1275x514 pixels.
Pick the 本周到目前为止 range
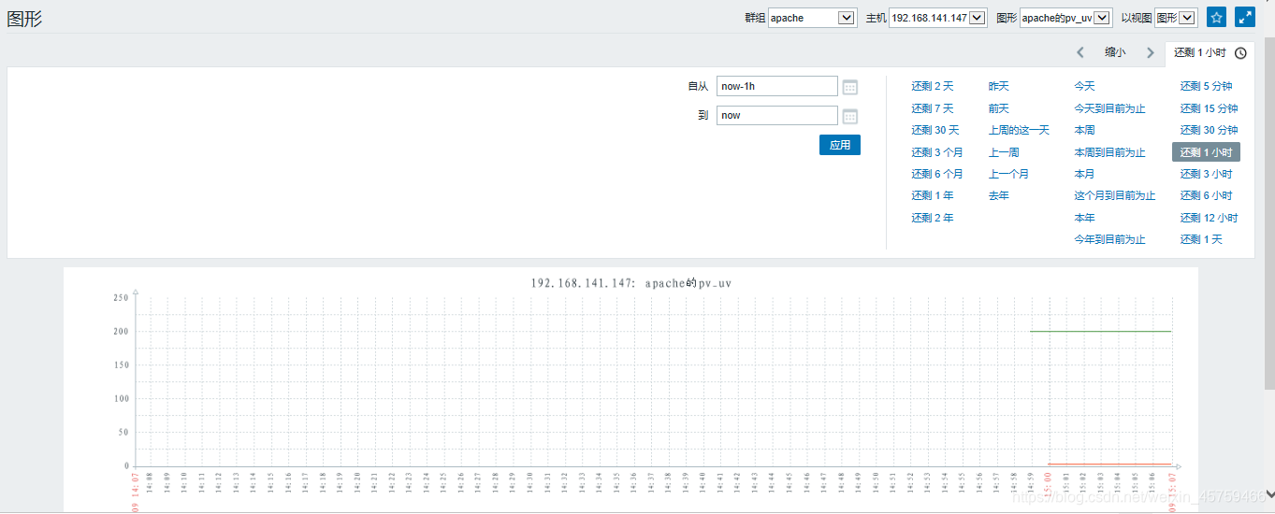[x=1109, y=152]
